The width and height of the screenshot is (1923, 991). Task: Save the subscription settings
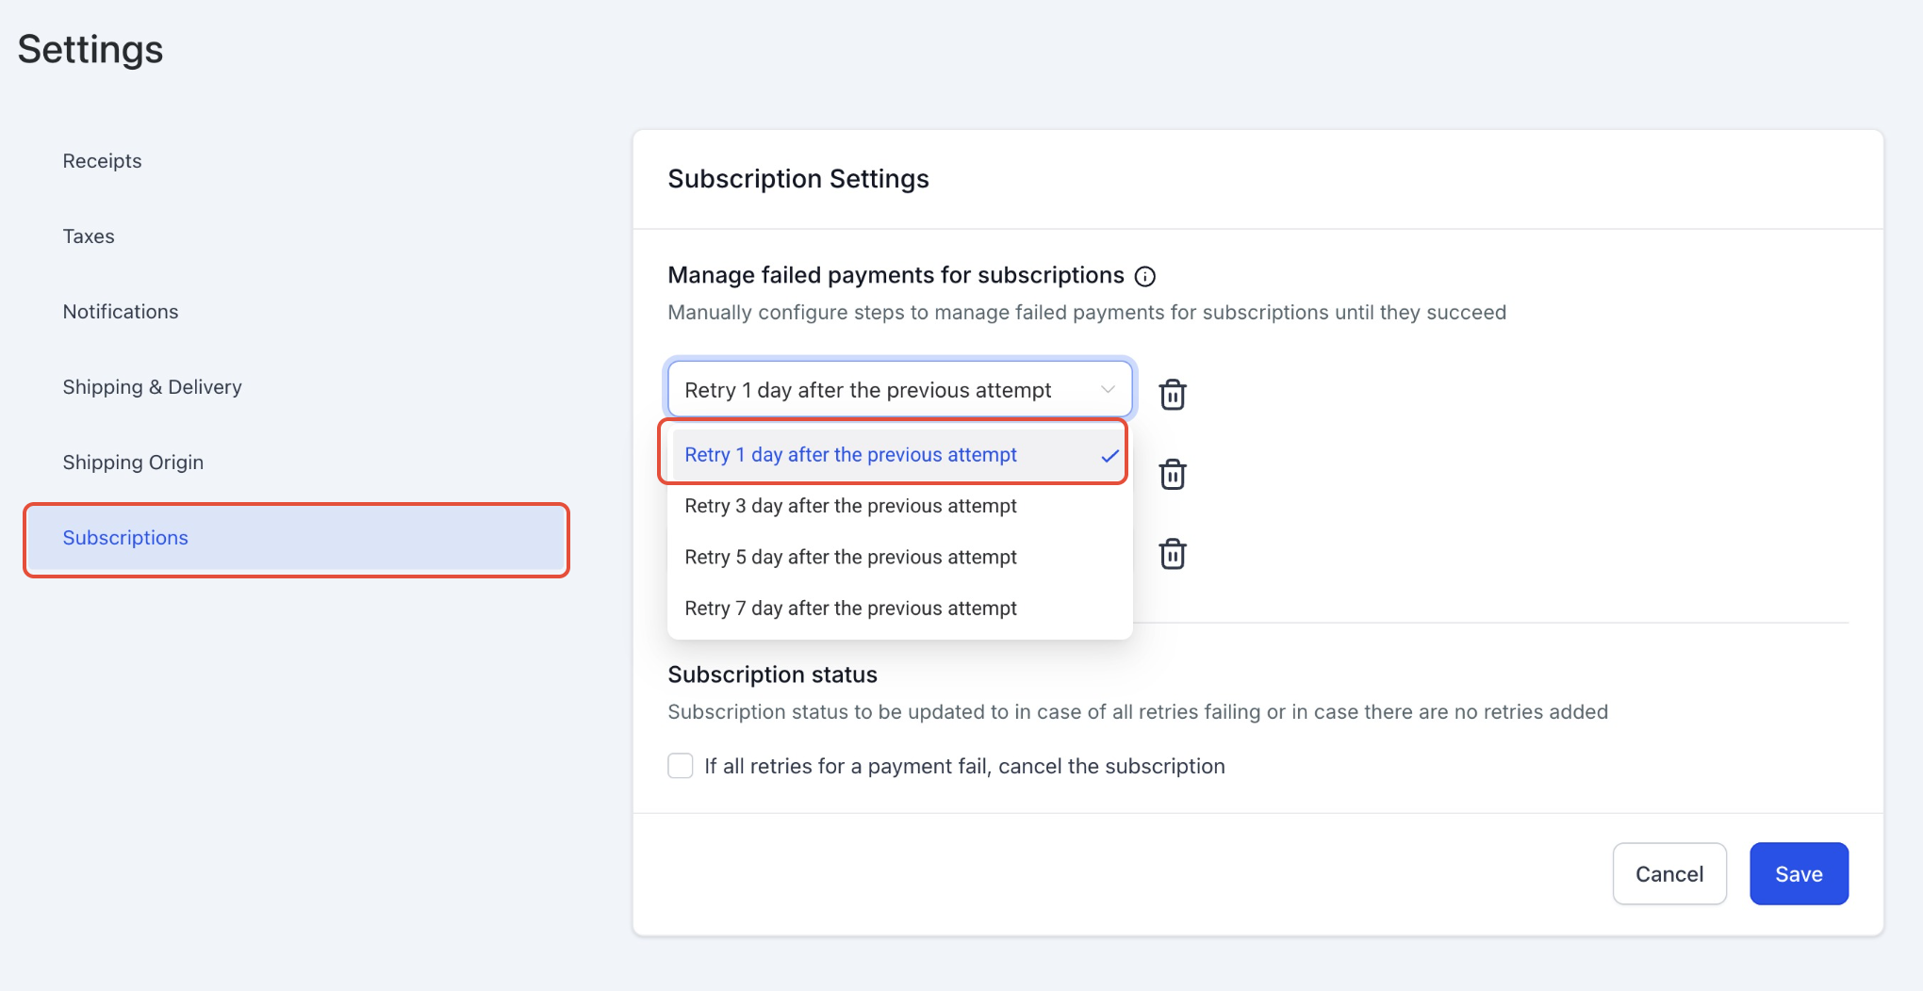1799,873
